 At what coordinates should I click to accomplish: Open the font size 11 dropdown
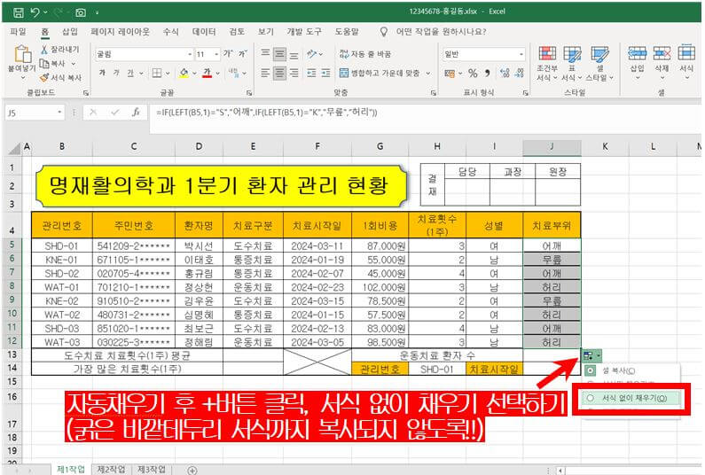[x=216, y=54]
